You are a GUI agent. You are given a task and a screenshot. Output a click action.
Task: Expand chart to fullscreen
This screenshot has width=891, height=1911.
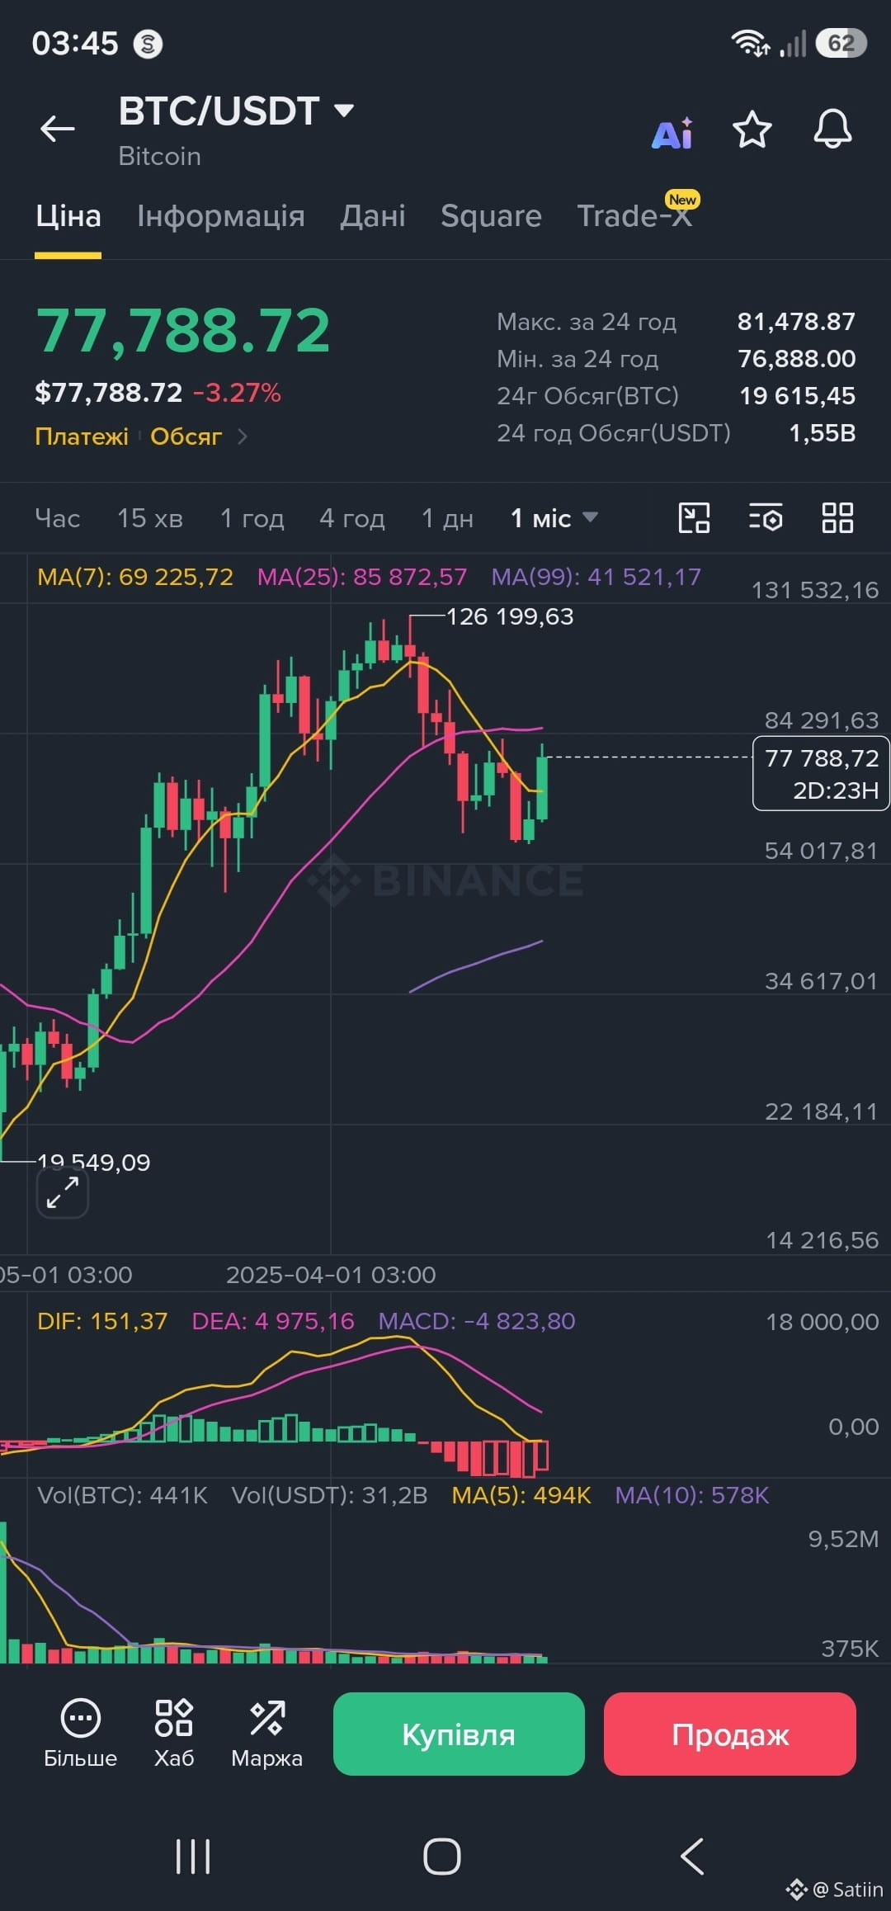pos(63,1192)
